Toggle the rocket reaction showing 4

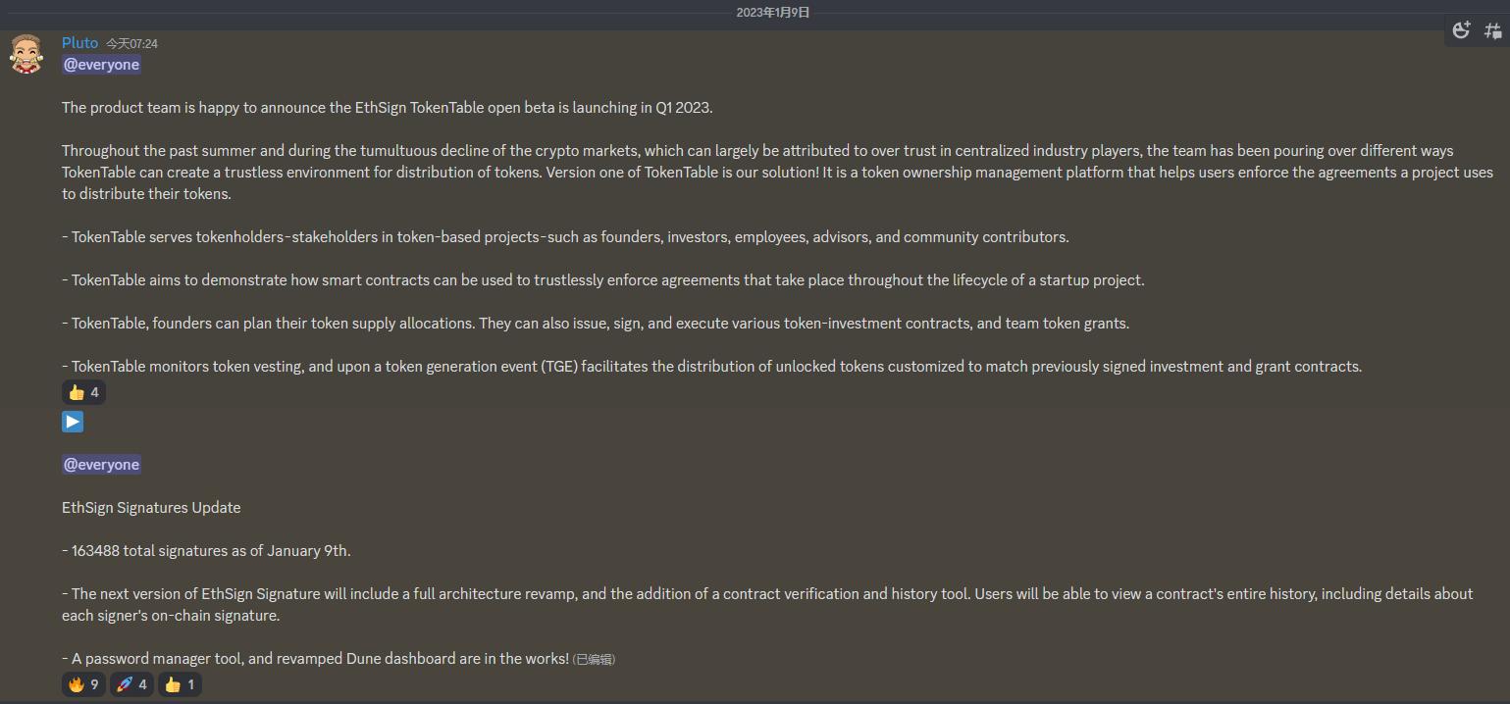click(131, 684)
